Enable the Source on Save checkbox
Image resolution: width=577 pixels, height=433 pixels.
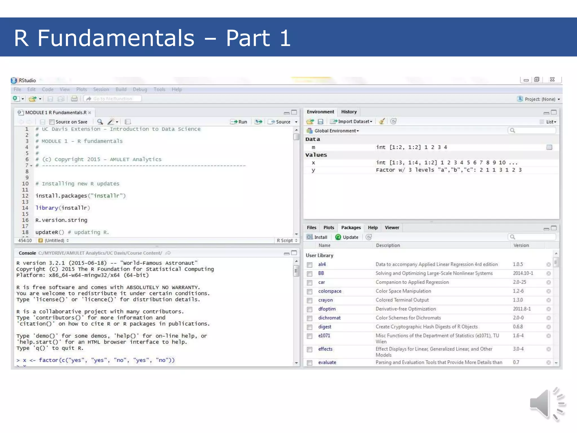click(x=52, y=122)
